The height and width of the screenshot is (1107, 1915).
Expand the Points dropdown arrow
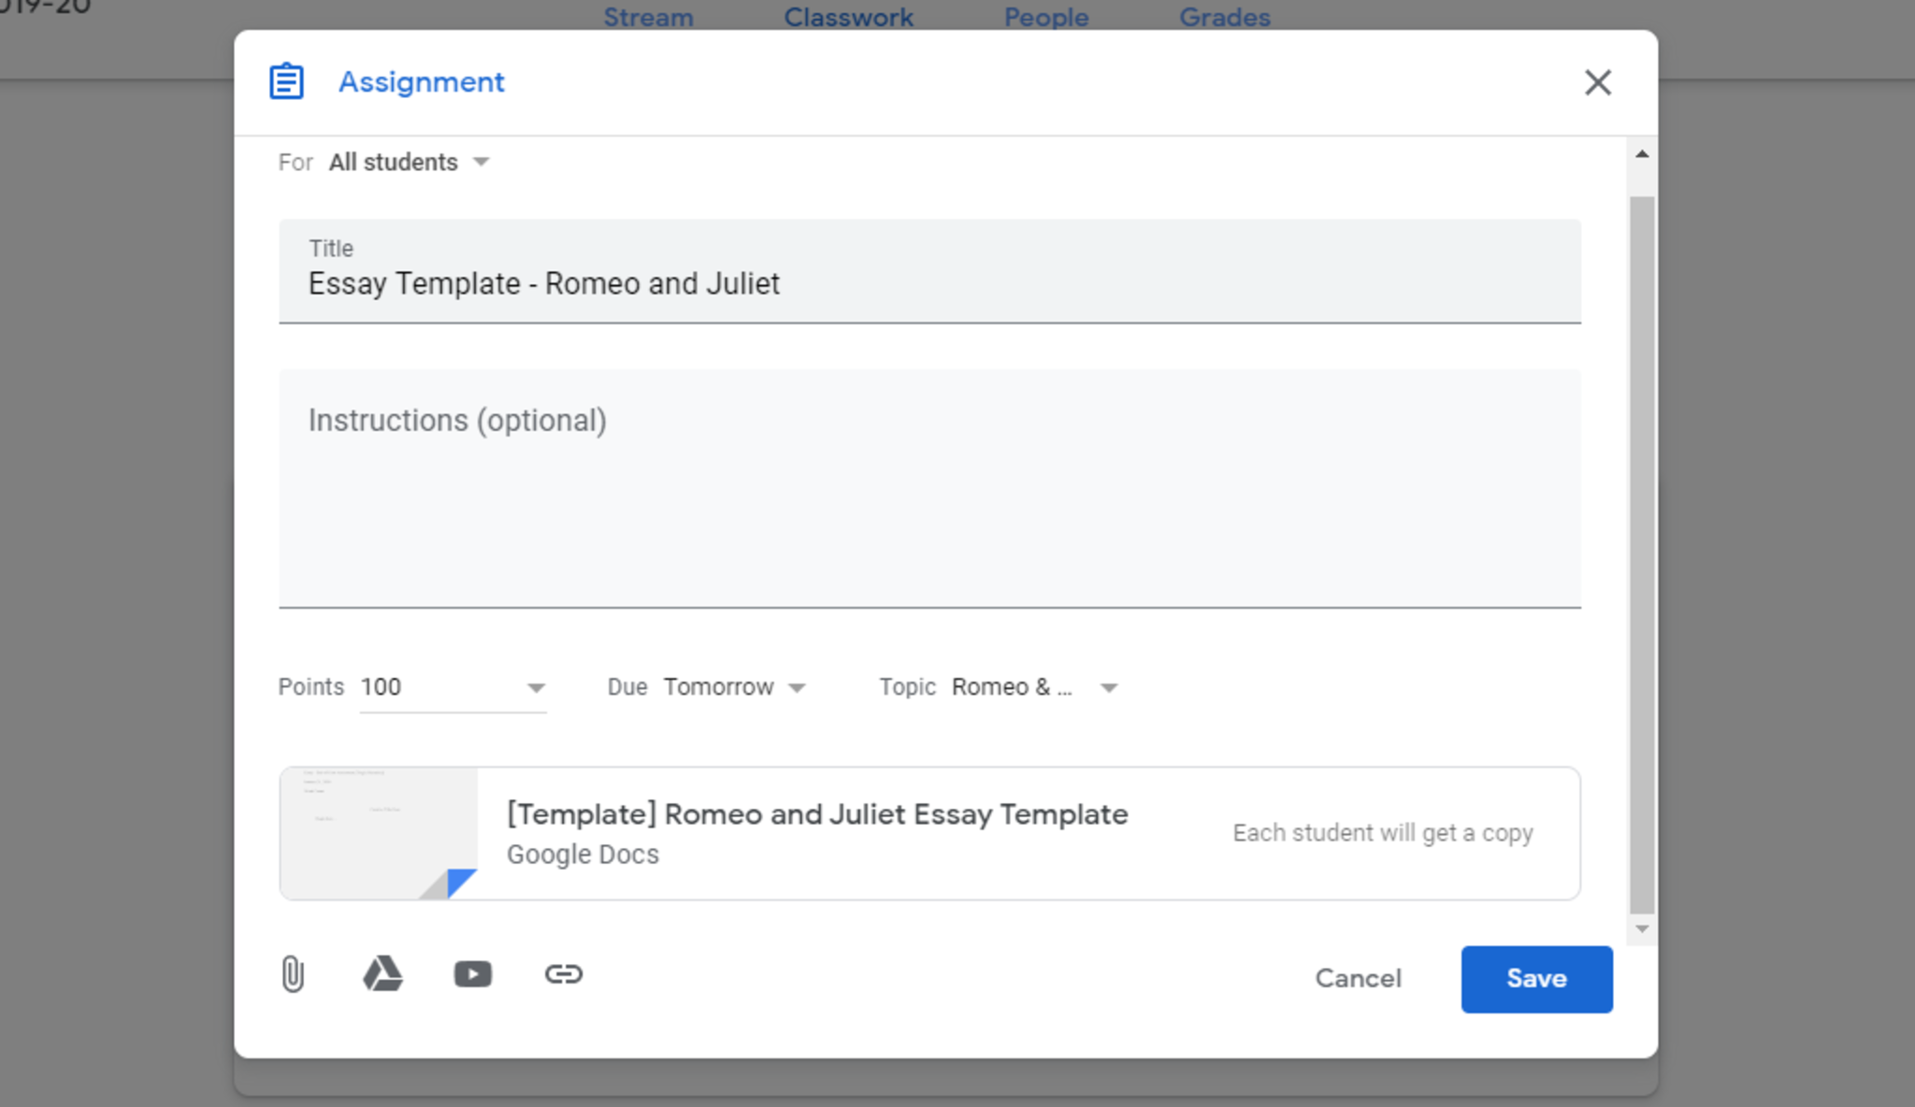click(x=536, y=688)
